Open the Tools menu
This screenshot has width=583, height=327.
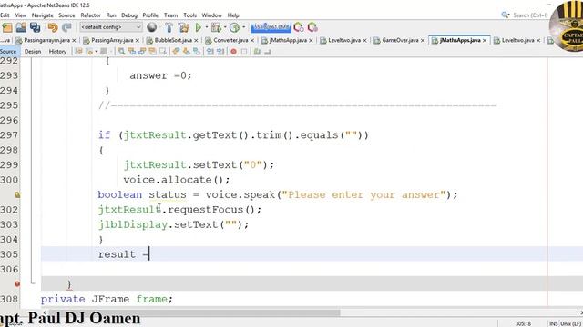(189, 15)
